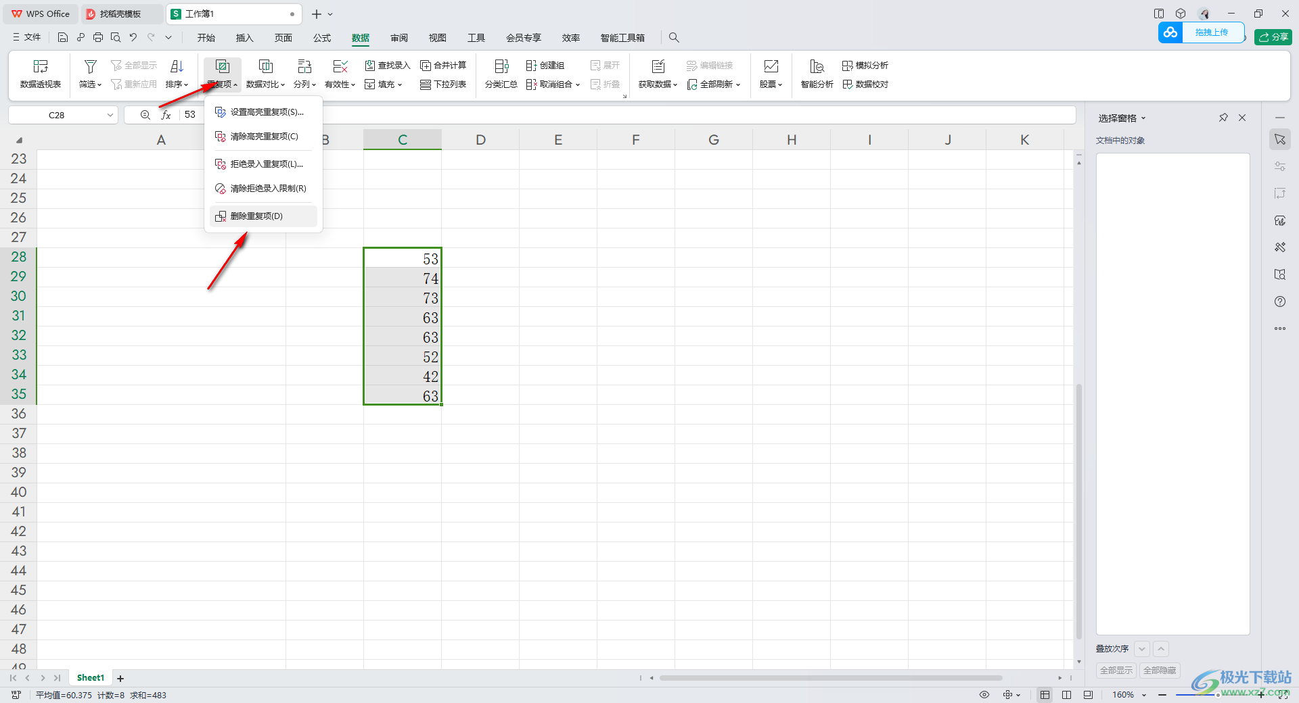This screenshot has width=1299, height=703.
Task: Click the selection arrow icon in right sidebar
Action: (1280, 139)
